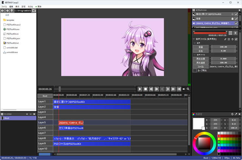Viewport: 242px width, 160px height.
Task: Open the ファイル menu
Action: click(4, 7)
